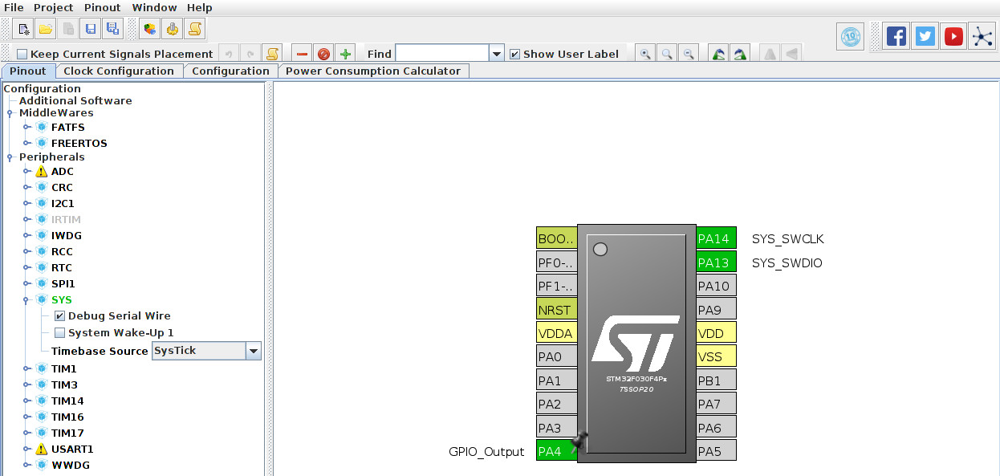Click the gray triangle flip icon

pyautogui.click(x=770, y=55)
